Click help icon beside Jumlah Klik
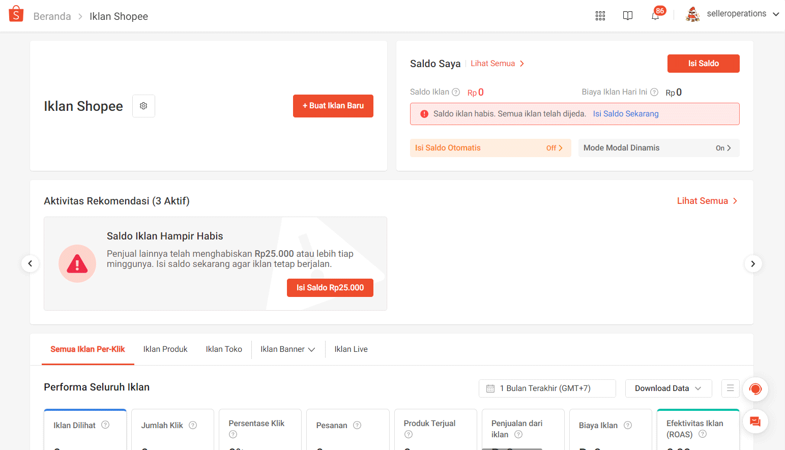 [x=193, y=425]
